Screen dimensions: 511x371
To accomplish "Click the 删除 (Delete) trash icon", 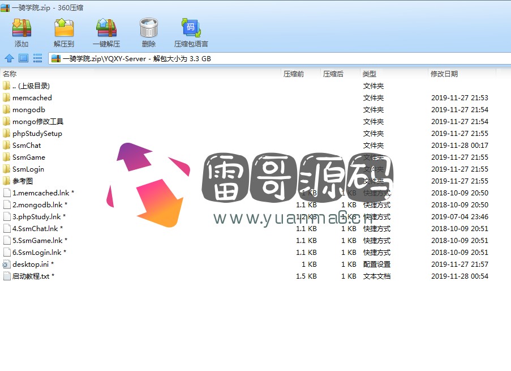I will click(x=149, y=32).
